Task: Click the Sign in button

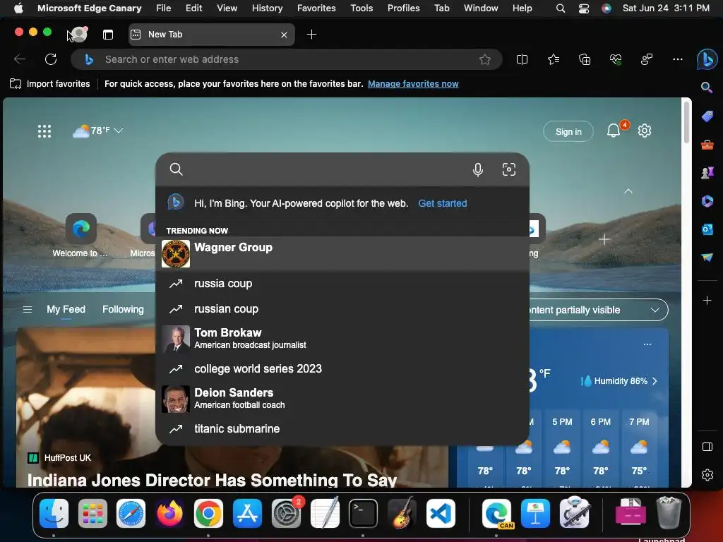Action: coord(568,132)
